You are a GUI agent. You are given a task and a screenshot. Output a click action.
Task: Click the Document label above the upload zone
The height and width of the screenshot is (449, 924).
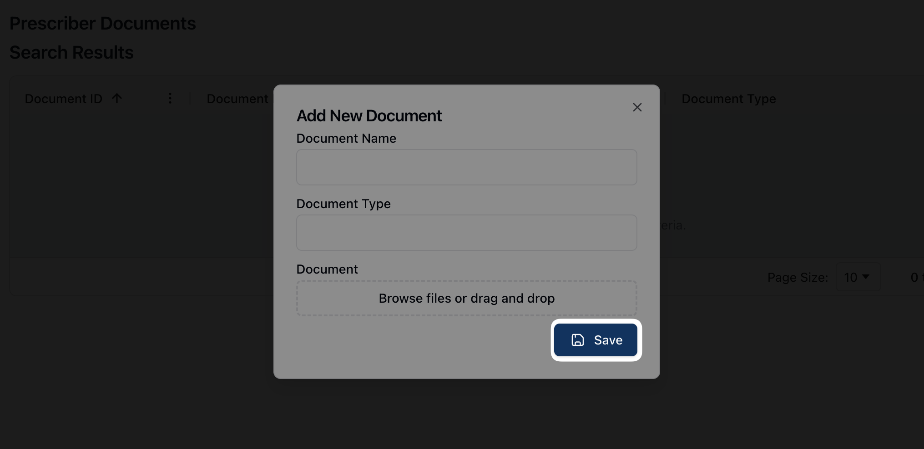327,269
